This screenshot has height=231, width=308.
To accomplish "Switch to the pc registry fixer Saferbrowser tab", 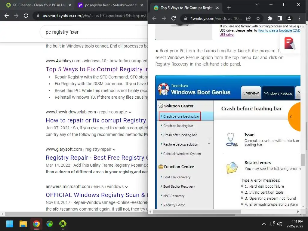I will tap(111, 5).
